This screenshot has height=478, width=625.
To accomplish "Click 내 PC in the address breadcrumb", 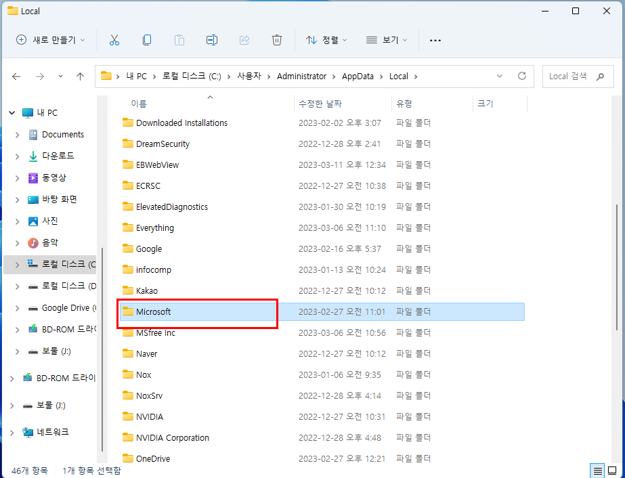I will [x=136, y=76].
